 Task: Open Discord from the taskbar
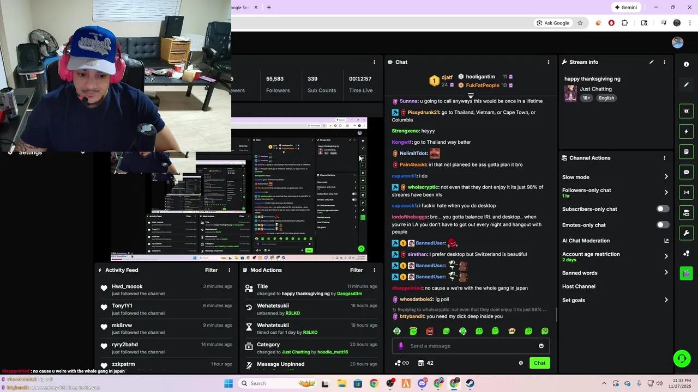click(x=422, y=383)
